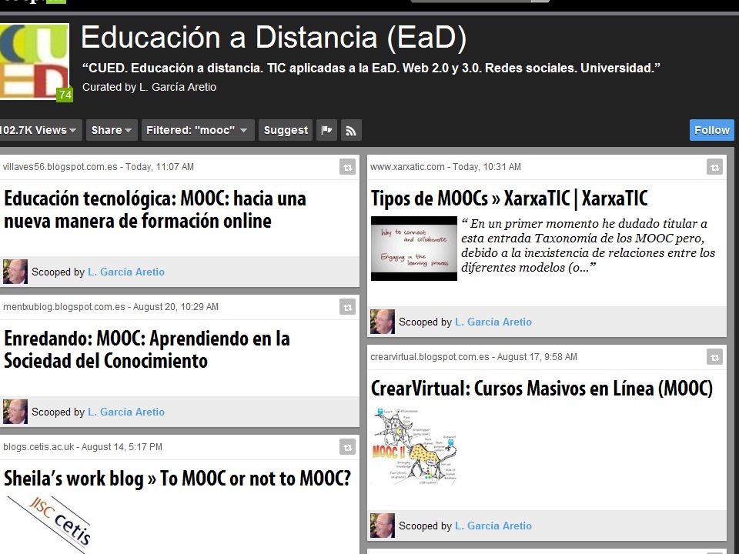Open the CrearVirtual Cursos Masivos article
This screenshot has width=739, height=554.
(541, 389)
